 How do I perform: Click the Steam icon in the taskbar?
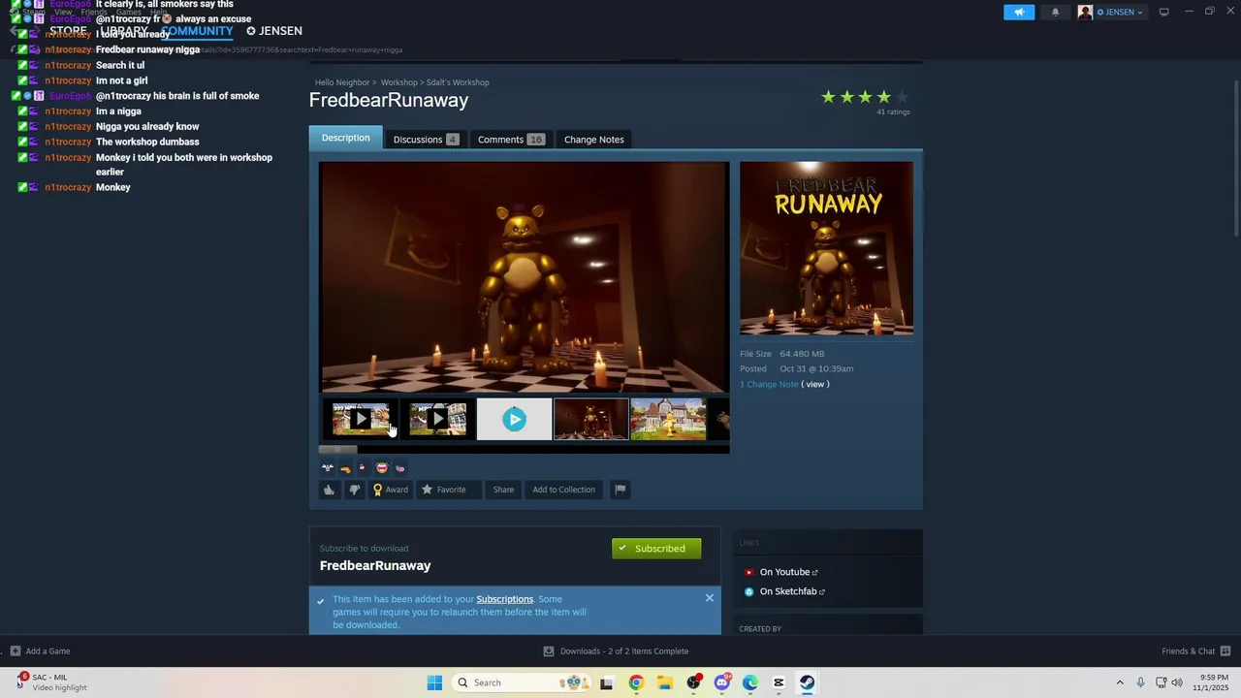[x=807, y=682]
